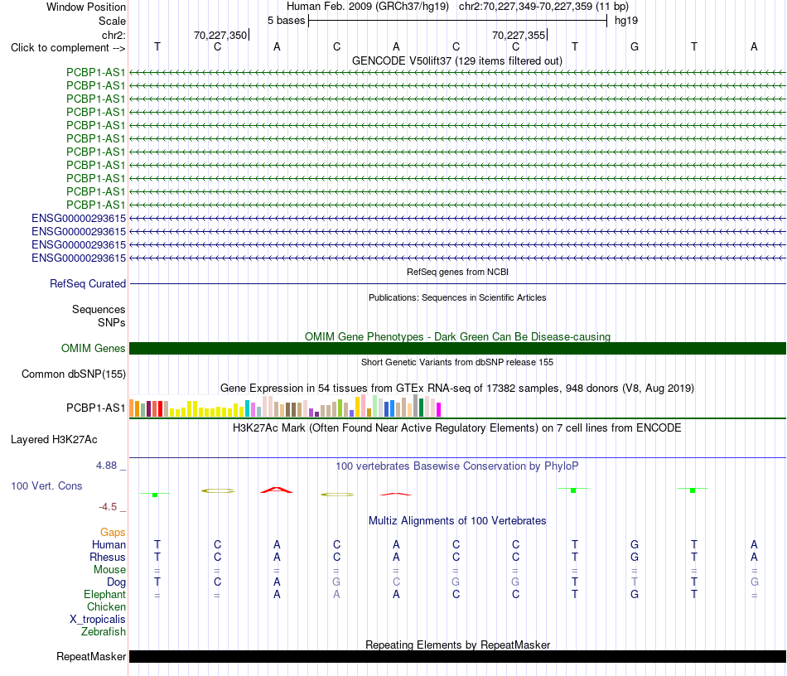787x676 pixels.
Task: Open the RefSeq Curated track label
Action: pos(88,283)
